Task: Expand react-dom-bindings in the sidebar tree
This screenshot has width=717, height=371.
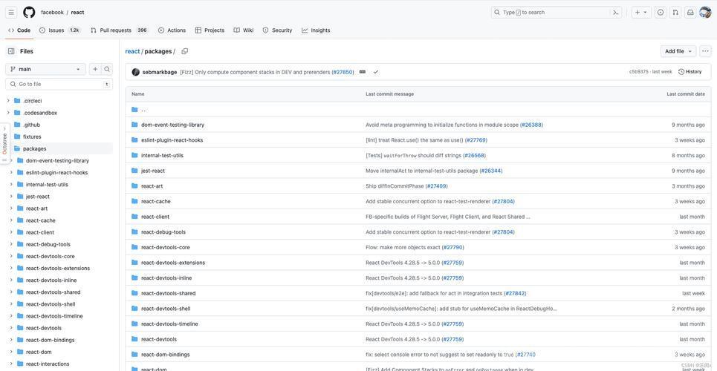Action: tap(11, 340)
